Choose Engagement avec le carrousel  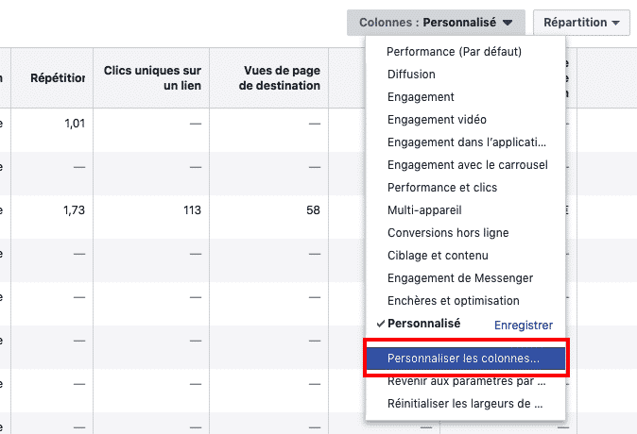click(467, 165)
